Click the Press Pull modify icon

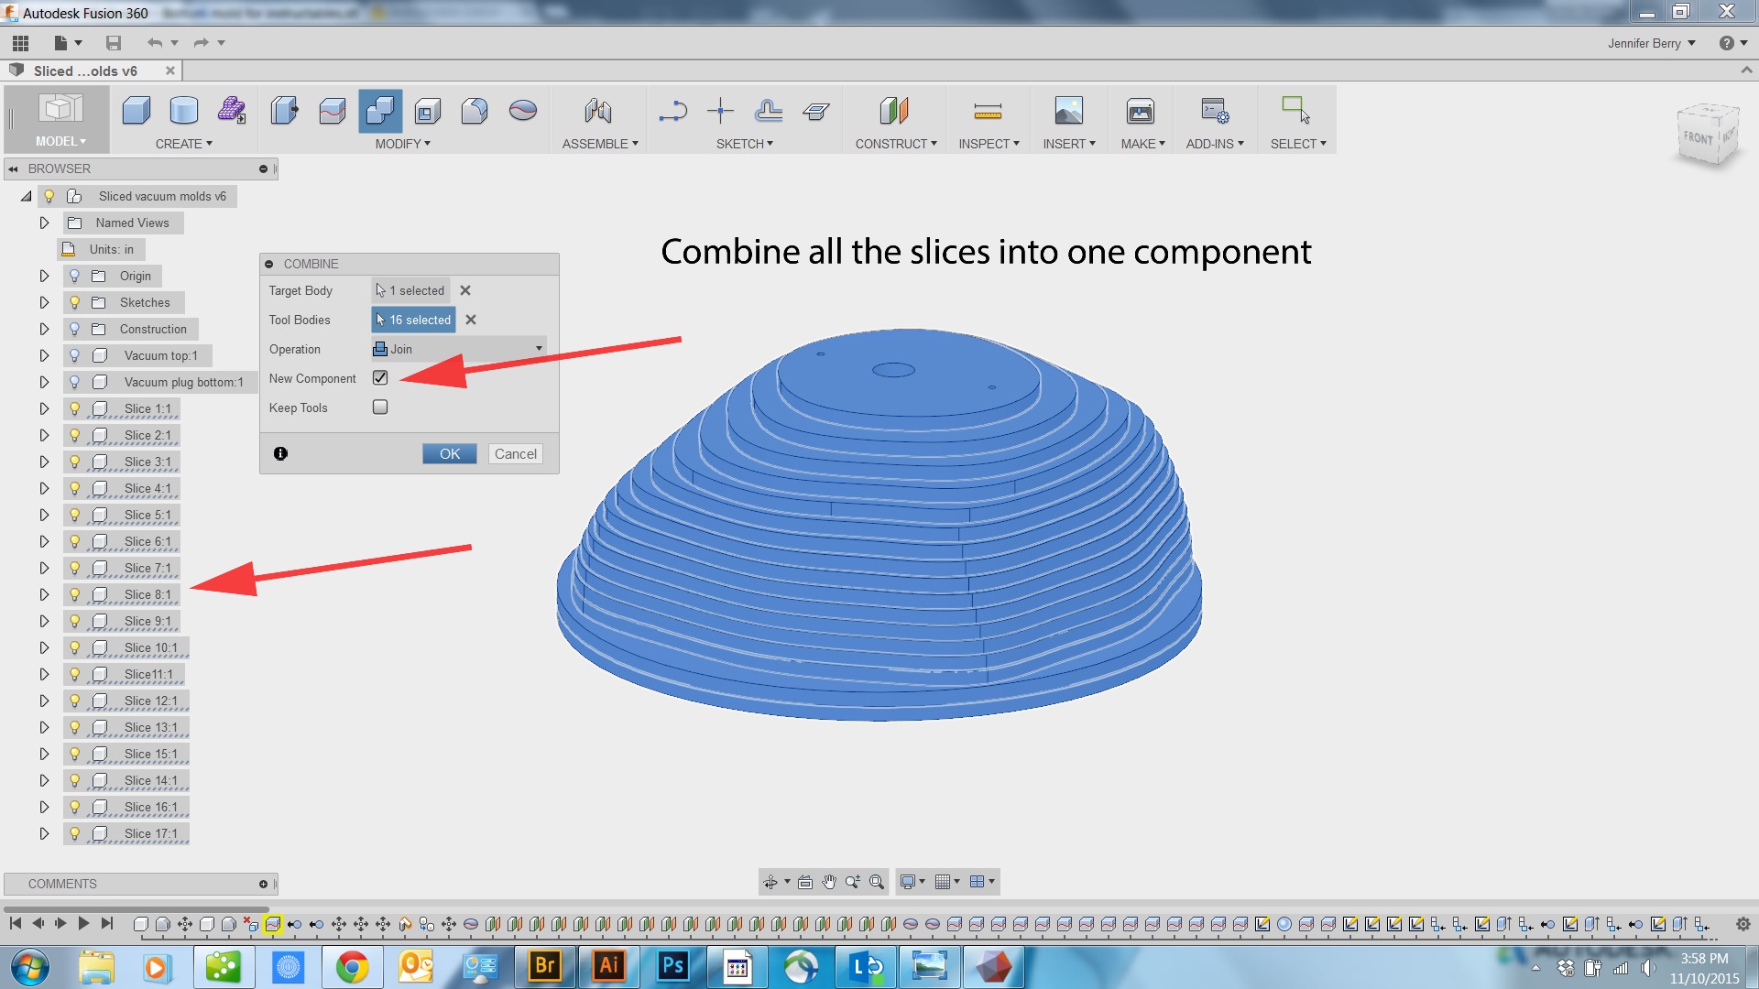(x=284, y=112)
